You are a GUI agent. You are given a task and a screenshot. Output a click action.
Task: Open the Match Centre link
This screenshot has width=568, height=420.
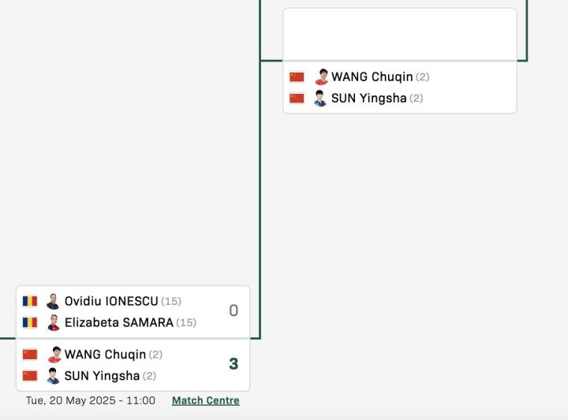pyautogui.click(x=205, y=400)
